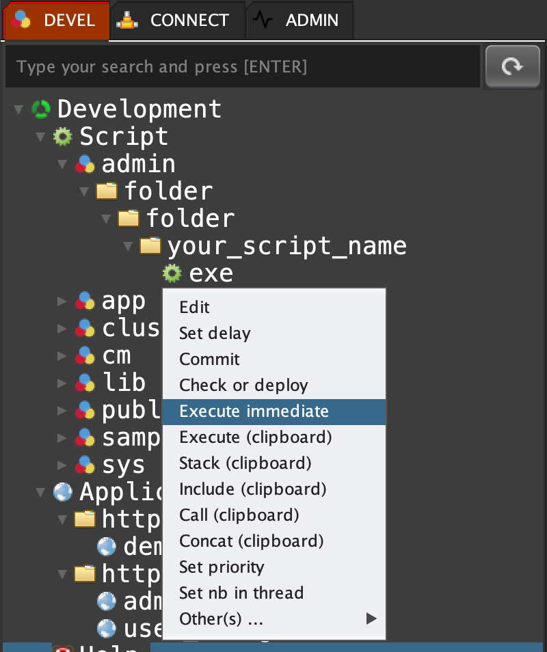Click the colored balls icon beside sys
Image resolution: width=547 pixels, height=652 pixels.
click(85, 465)
